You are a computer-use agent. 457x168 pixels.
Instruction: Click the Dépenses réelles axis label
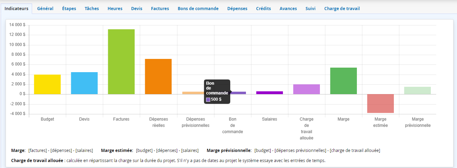coord(158,122)
